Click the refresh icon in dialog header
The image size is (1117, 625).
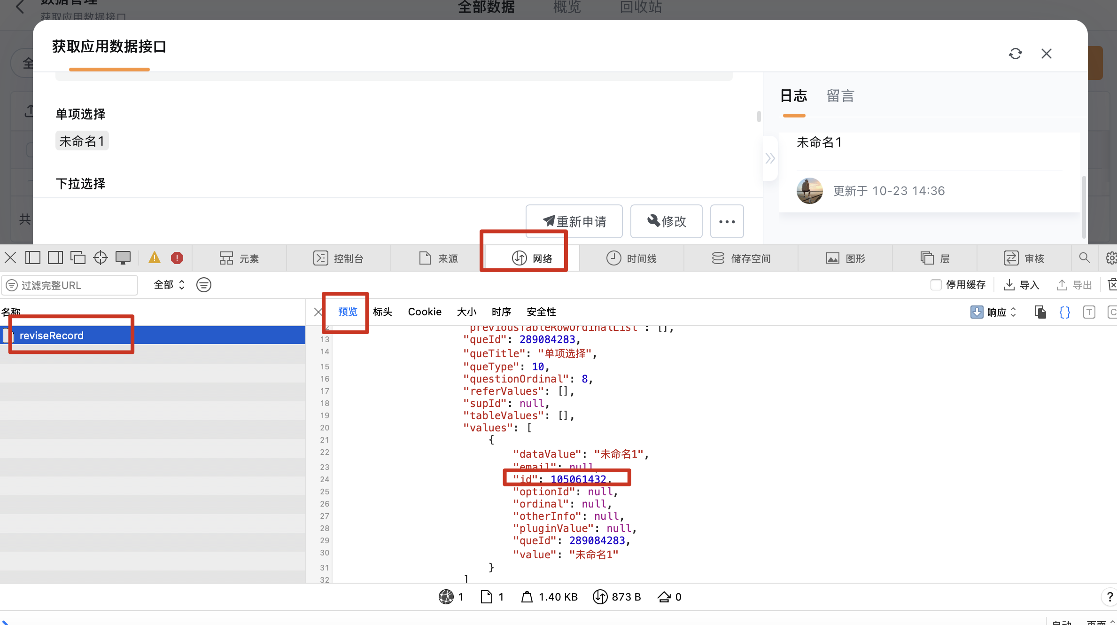click(x=1015, y=54)
